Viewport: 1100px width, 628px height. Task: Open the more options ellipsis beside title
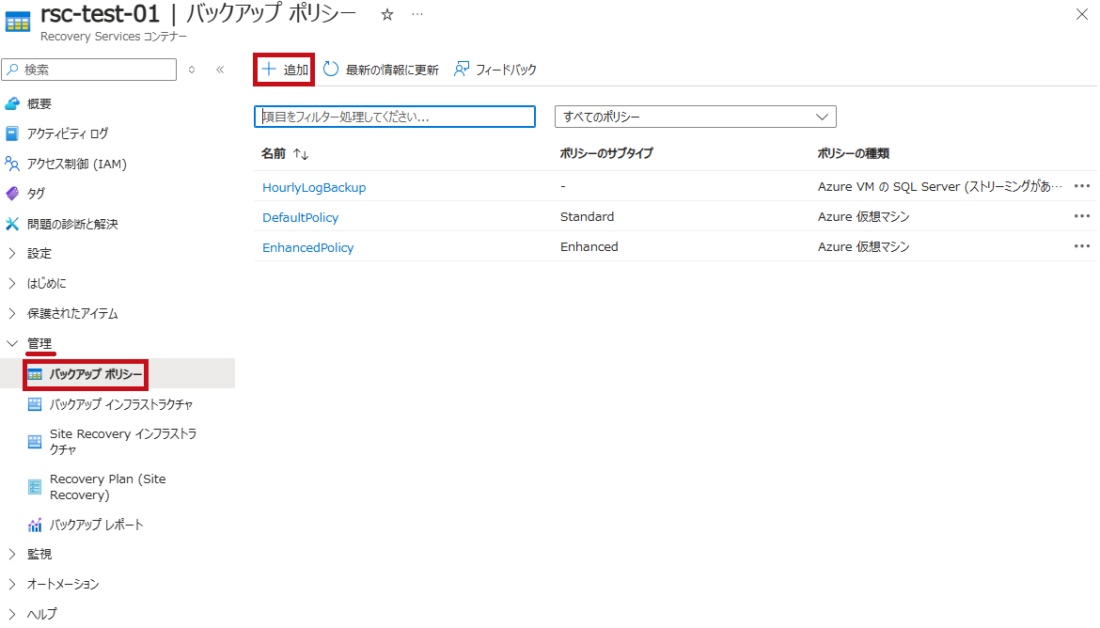pyautogui.click(x=417, y=14)
